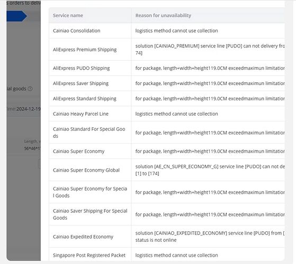Screen dimensions: 296x264
Task: Select Cainiao Standard For Special Goods
Action: pyautogui.click(x=89, y=133)
